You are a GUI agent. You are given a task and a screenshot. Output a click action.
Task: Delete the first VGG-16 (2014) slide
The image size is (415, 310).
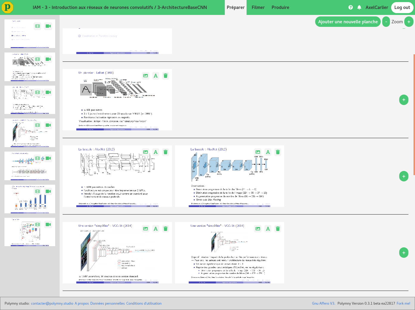tap(165, 229)
